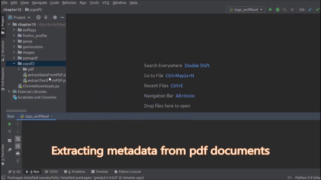Open the Tools menu

coord(94,2)
